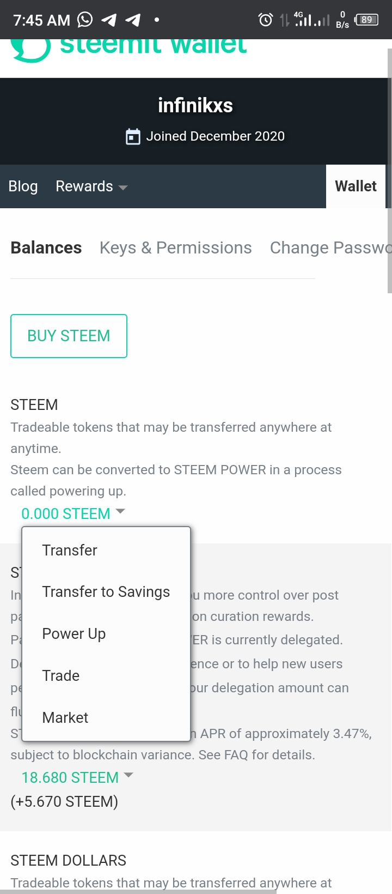The height and width of the screenshot is (894, 392).
Task: Tap the calendar icon beside Joined December 2020
Action: [133, 136]
